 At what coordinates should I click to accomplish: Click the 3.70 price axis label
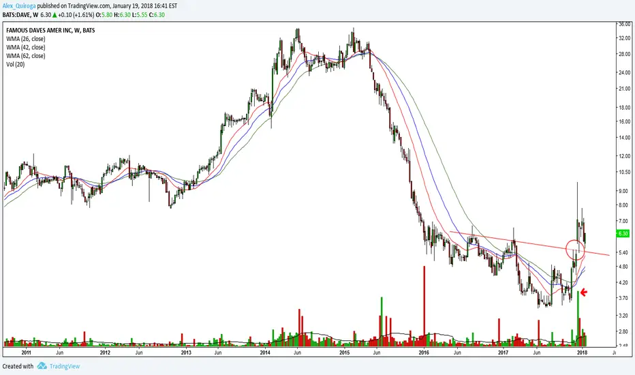tap(623, 298)
